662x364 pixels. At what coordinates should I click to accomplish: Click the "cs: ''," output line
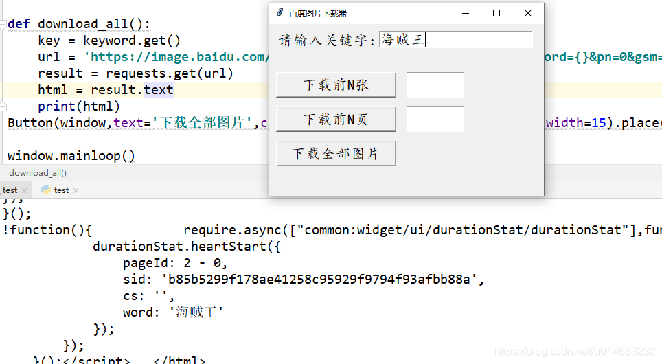tap(148, 295)
